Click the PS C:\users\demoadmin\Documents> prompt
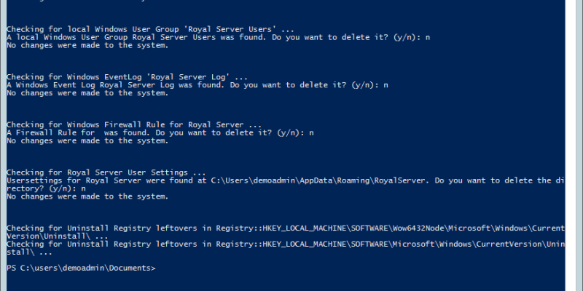 80,268
